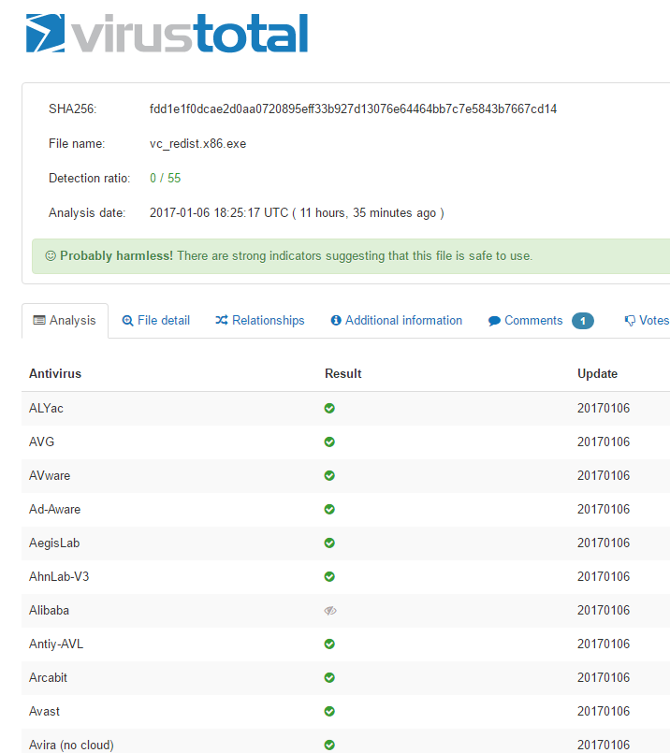Click the crossed-eye icon for Alibaba

click(330, 611)
